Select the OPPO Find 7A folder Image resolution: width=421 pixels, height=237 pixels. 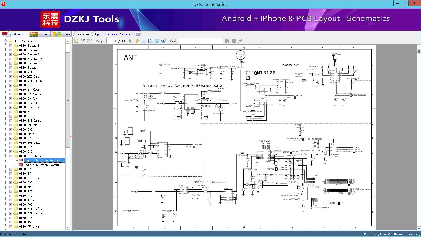coord(29,107)
